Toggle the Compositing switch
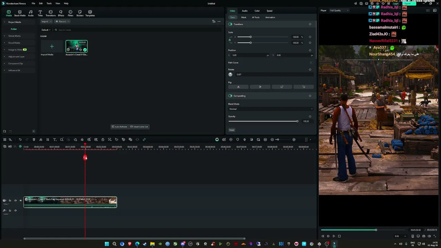Image resolution: width=441 pixels, height=248 pixels. click(x=230, y=96)
